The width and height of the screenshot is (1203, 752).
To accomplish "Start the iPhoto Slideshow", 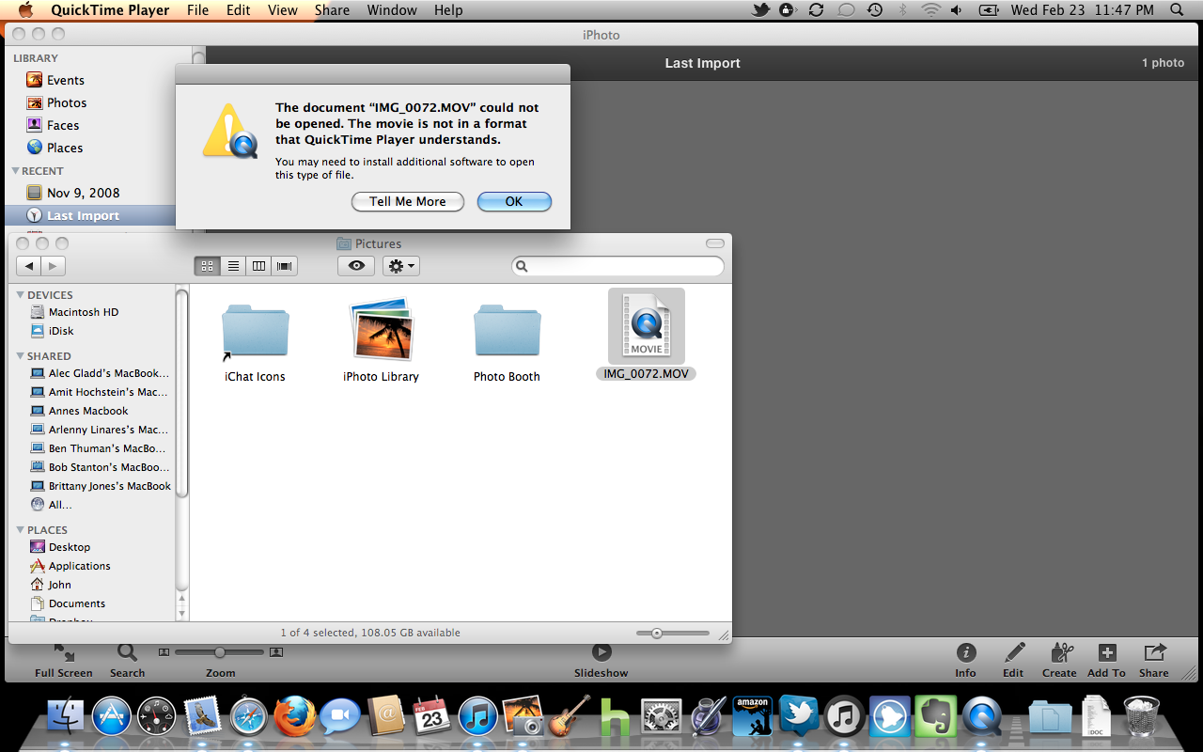I will (x=601, y=660).
